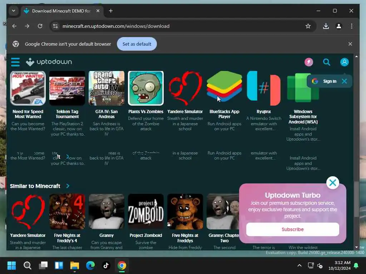Open Uptodown Turbo lightning icon
Viewport: 366px width, 274px height.
(308, 62)
